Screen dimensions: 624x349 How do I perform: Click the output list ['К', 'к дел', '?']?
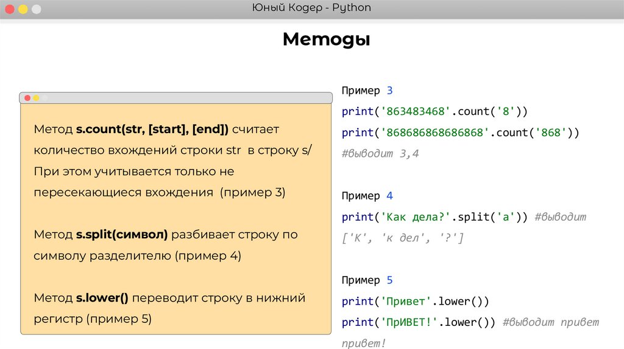(403, 238)
